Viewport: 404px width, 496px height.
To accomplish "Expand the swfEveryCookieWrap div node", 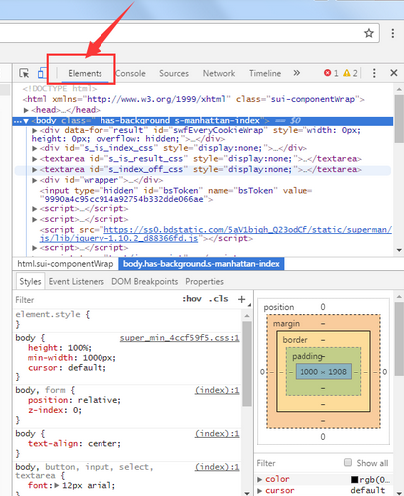I will click(34, 131).
